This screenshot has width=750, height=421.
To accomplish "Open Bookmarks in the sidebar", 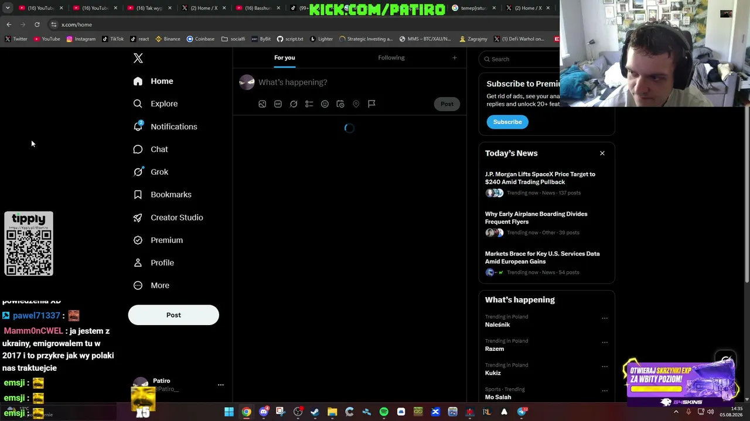I will 163,195.
